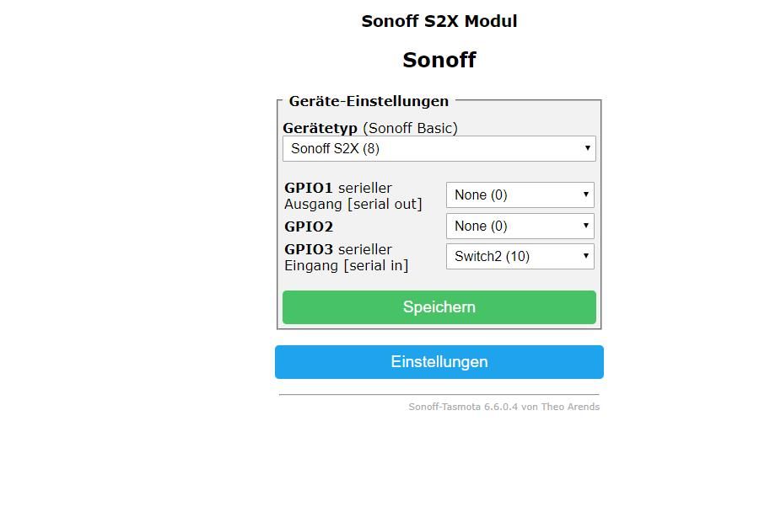Screen dimensions: 770x517
Task: Click the GPIO3 serieller Eingang label
Action: pos(347,257)
